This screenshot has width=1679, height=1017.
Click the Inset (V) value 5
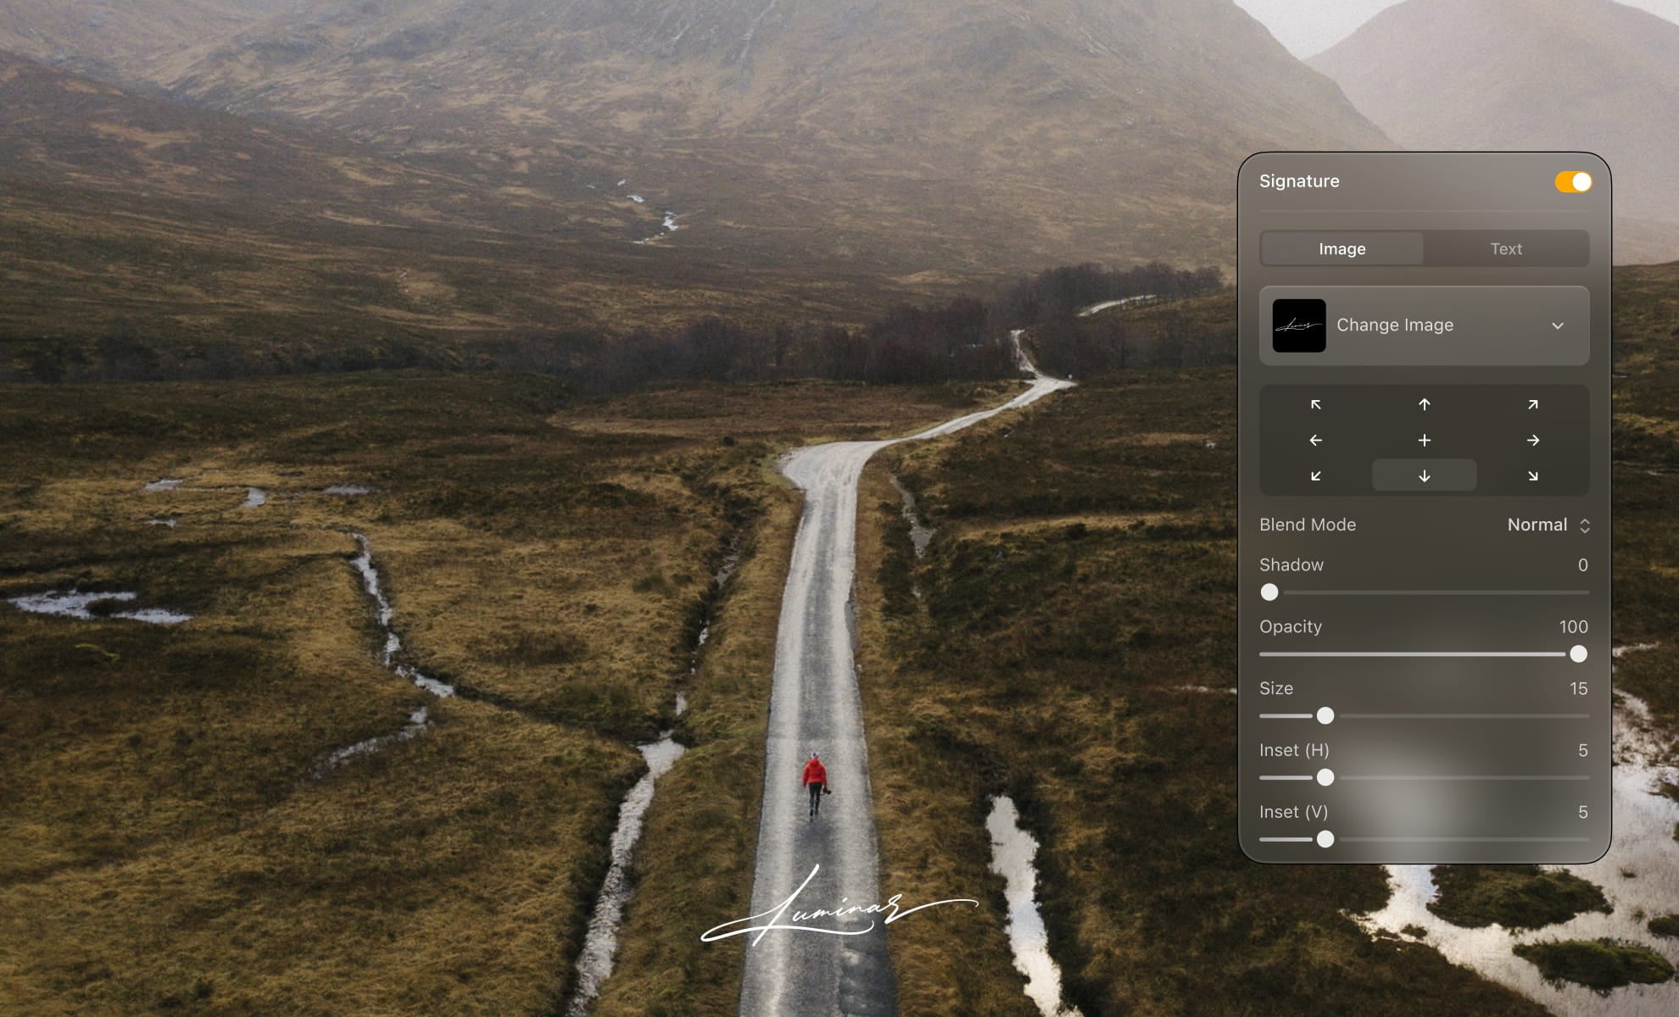[1582, 813]
